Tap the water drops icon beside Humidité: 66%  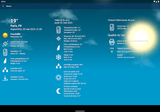[x=5, y=70]
